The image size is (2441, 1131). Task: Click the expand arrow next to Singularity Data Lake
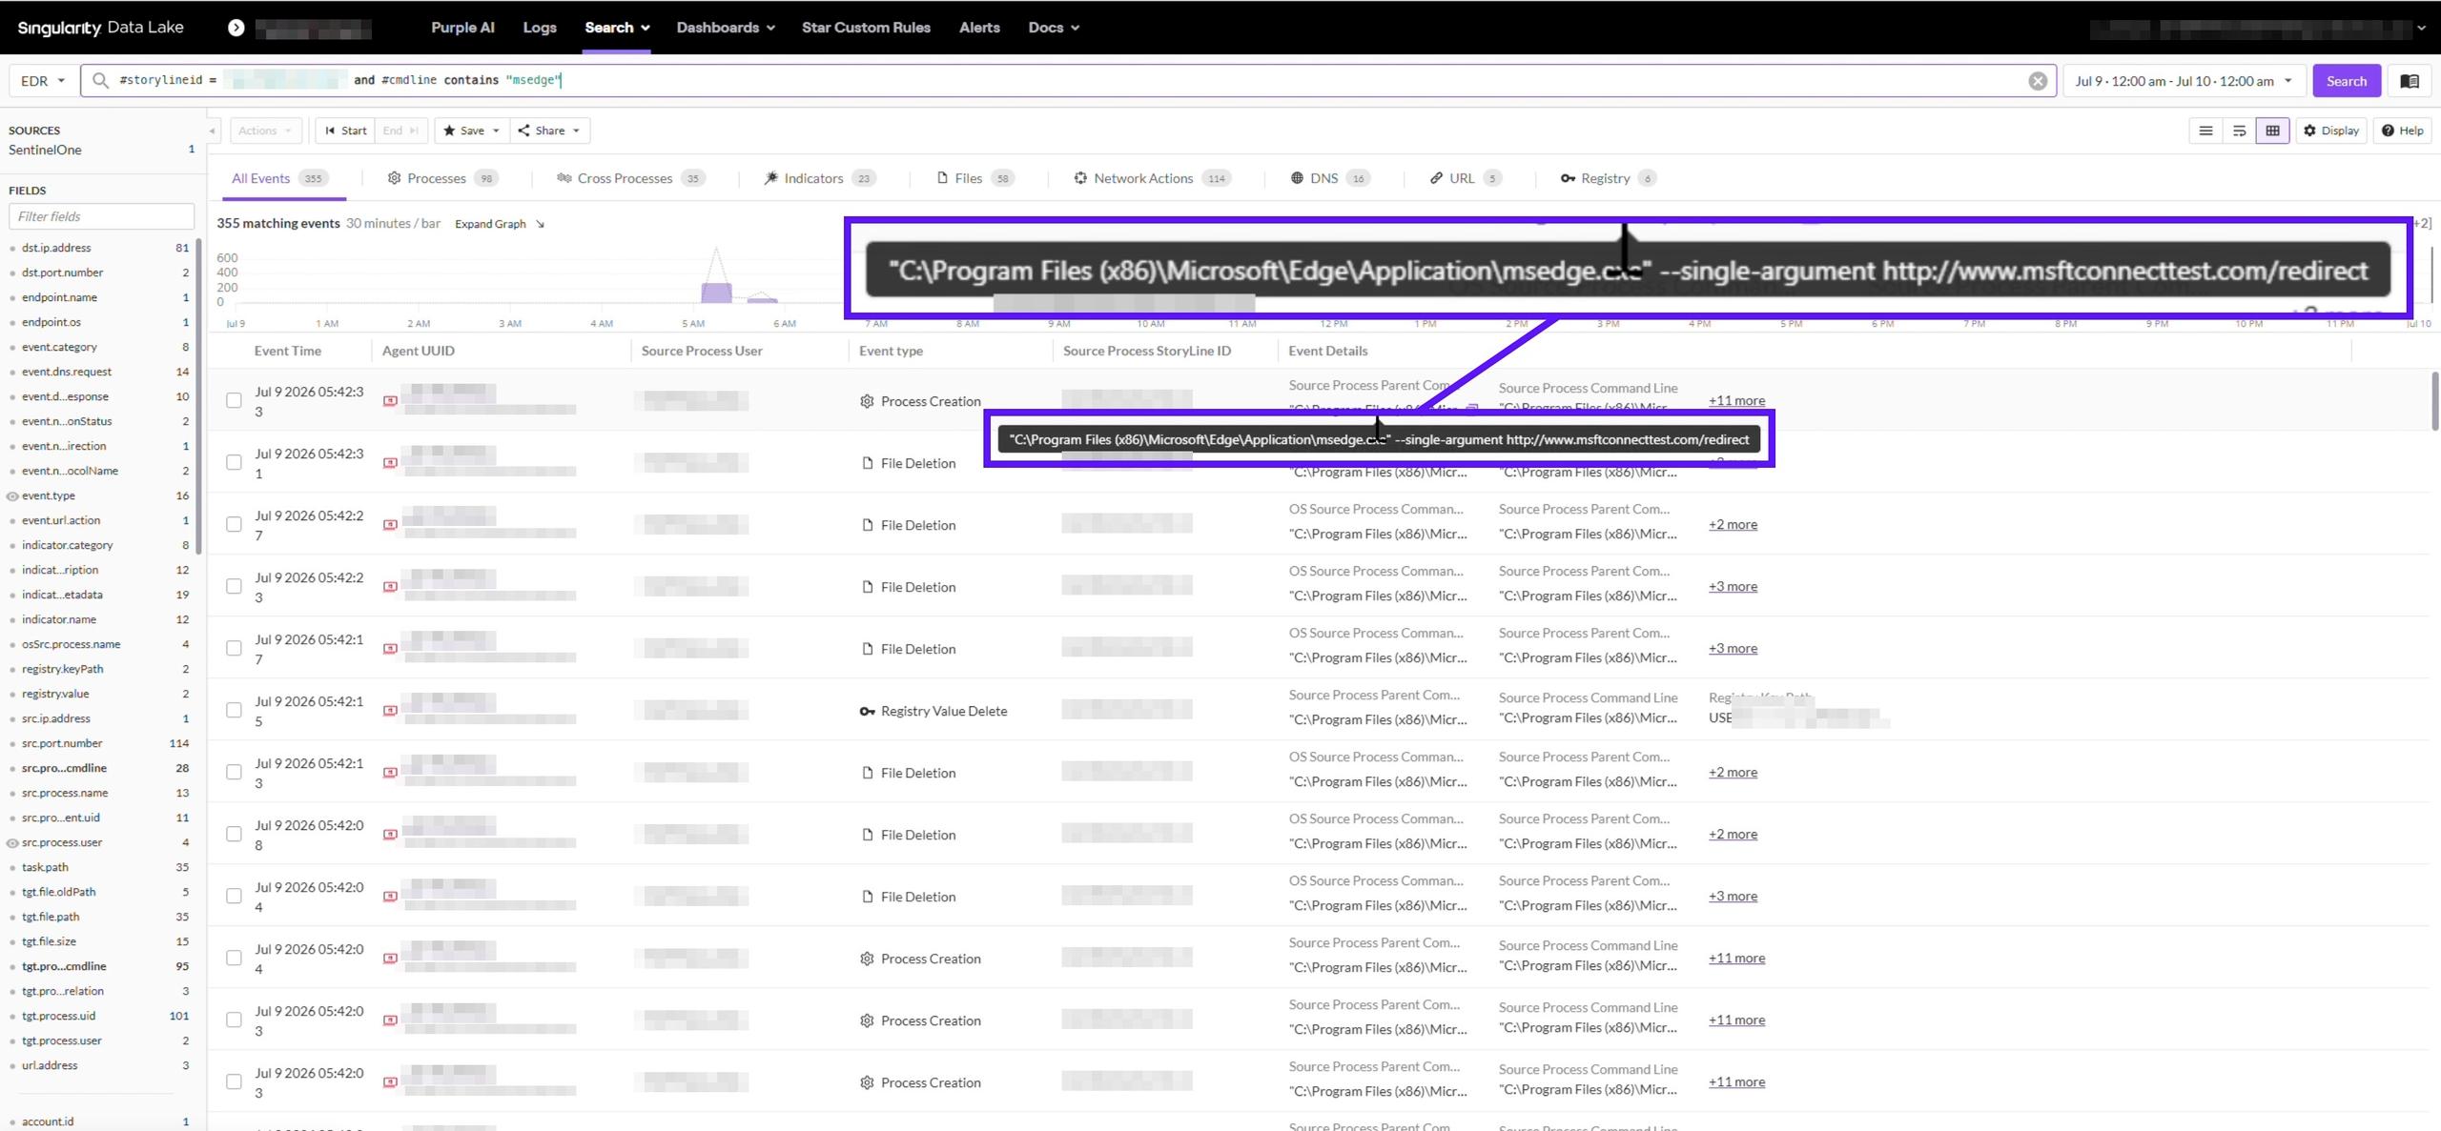tap(236, 28)
